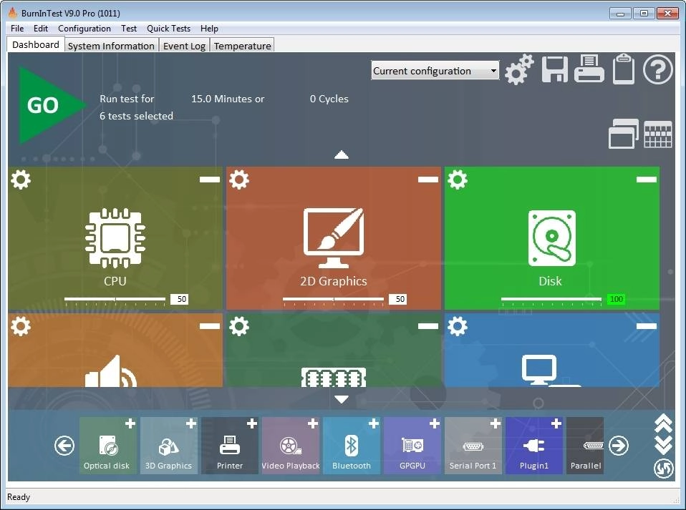Screen dimensions: 686x510
Task: Click the 0 Cycles text
Action: [329, 99]
